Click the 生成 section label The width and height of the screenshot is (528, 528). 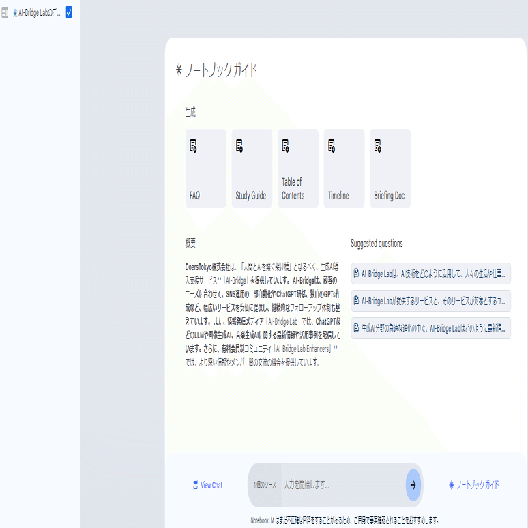[x=190, y=112]
